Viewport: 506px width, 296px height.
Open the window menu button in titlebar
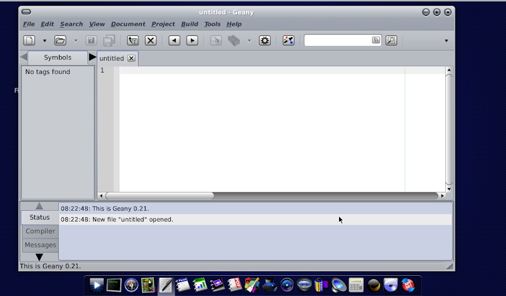(x=26, y=12)
